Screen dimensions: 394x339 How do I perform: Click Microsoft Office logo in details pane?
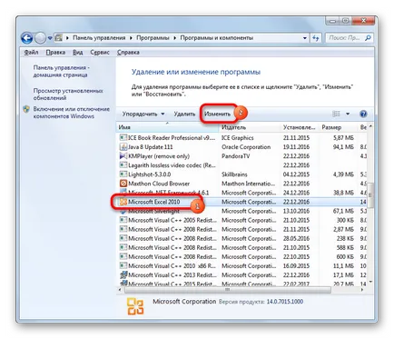click(135, 305)
